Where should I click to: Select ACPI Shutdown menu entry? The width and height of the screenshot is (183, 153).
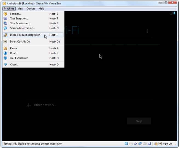pos(33,58)
